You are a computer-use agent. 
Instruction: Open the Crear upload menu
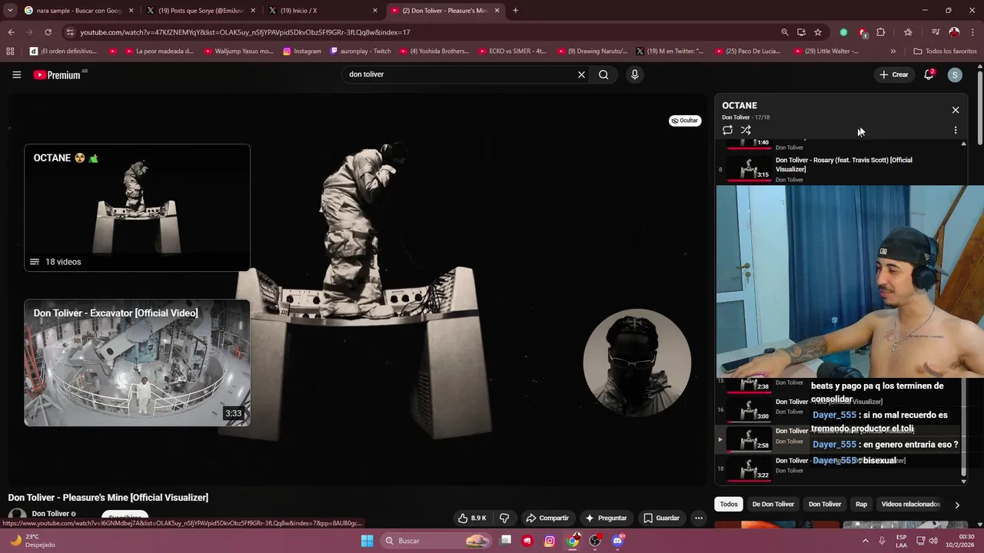pos(894,75)
